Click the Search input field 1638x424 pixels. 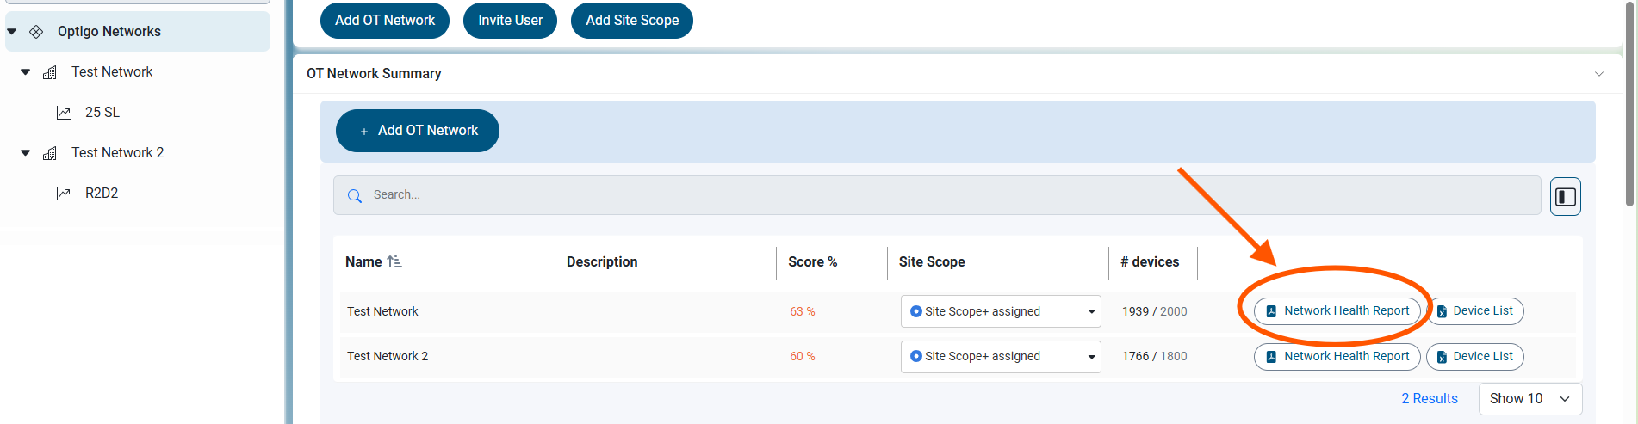point(937,195)
